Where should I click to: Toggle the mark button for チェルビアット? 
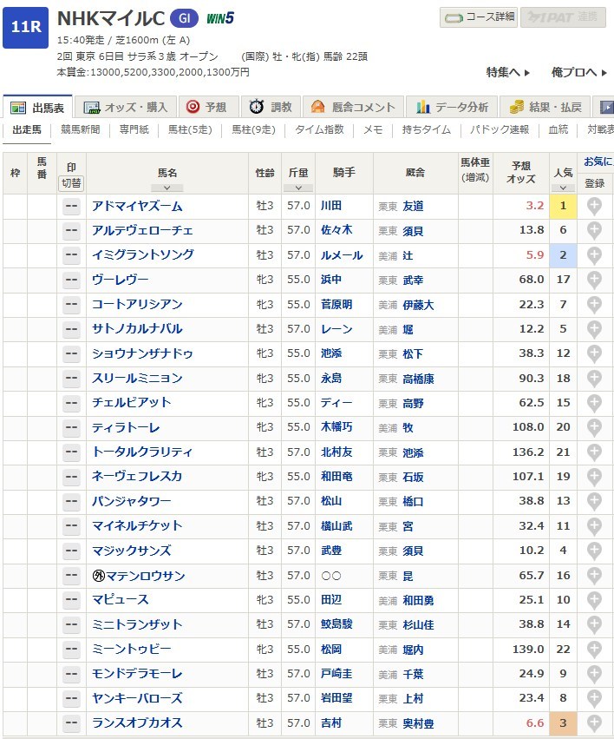(x=71, y=403)
